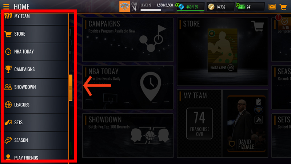
Task: Select Store in the side menu
Action: click(x=36, y=34)
